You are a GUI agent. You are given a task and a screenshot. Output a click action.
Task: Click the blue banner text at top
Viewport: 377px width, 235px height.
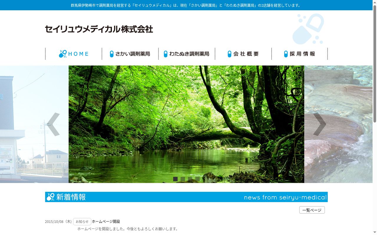pyautogui.click(x=186, y=5)
